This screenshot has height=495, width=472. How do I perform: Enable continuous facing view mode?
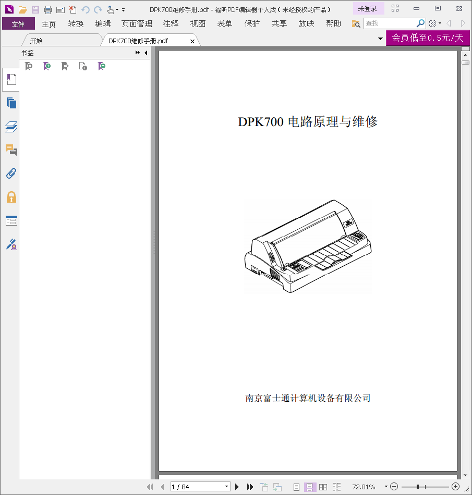coord(336,487)
